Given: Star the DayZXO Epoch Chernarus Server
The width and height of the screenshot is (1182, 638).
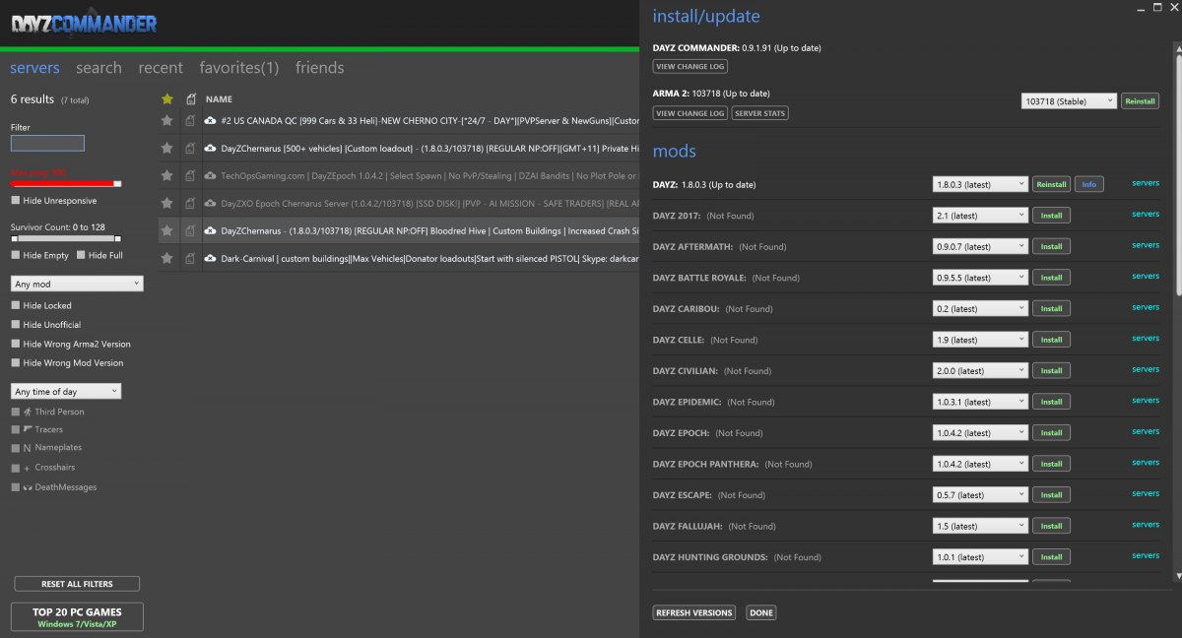Looking at the screenshot, I should (166, 203).
